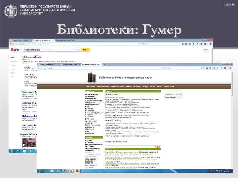Click the red adblock icon in front browser toolbar
Screen dimensions: 238x178
pyautogui.click(x=225, y=68)
